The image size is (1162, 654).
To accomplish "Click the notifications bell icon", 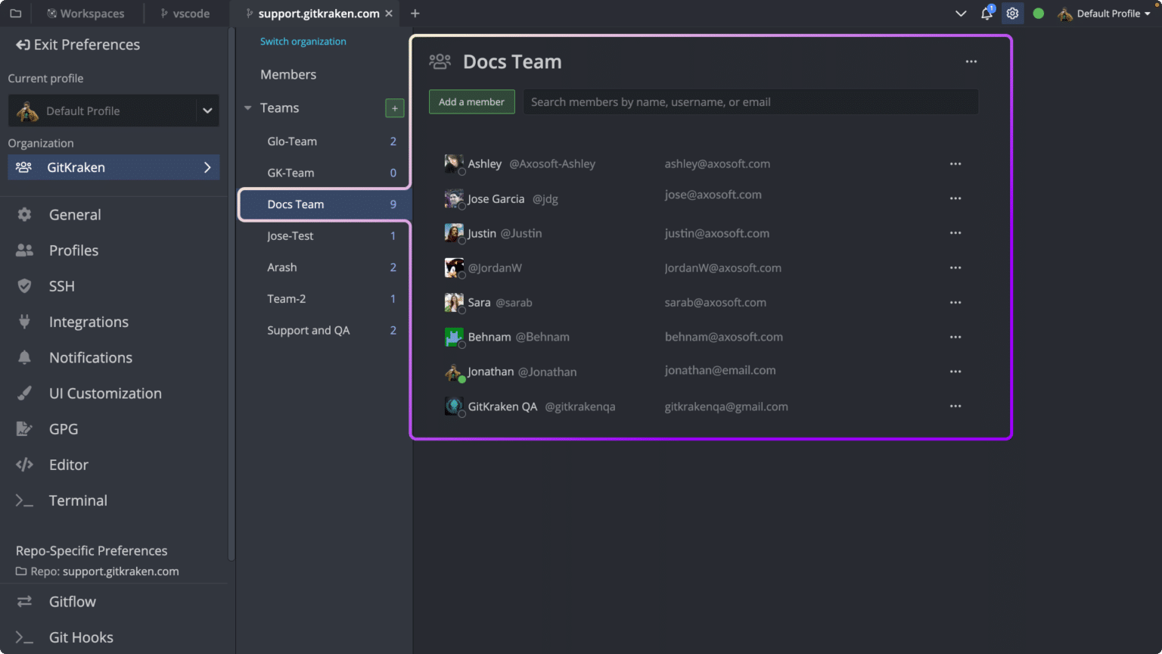I will (986, 14).
